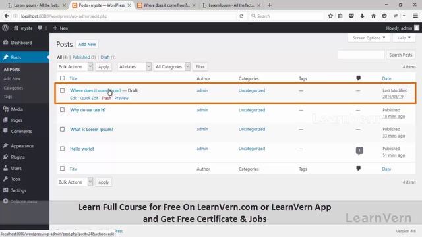422x237 pixels.
Task: Collapse the admin sidebar menu
Action: click(20, 201)
